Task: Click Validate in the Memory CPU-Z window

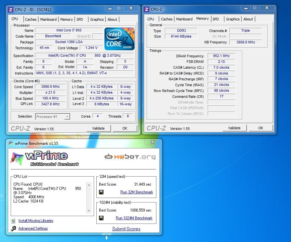Action: tap(235, 128)
